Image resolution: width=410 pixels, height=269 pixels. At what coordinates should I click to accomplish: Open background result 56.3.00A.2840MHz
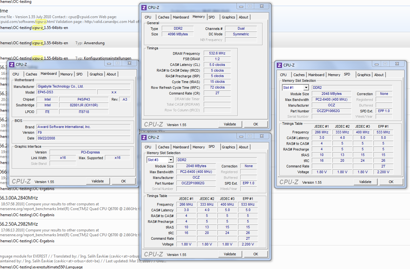tap(19, 198)
